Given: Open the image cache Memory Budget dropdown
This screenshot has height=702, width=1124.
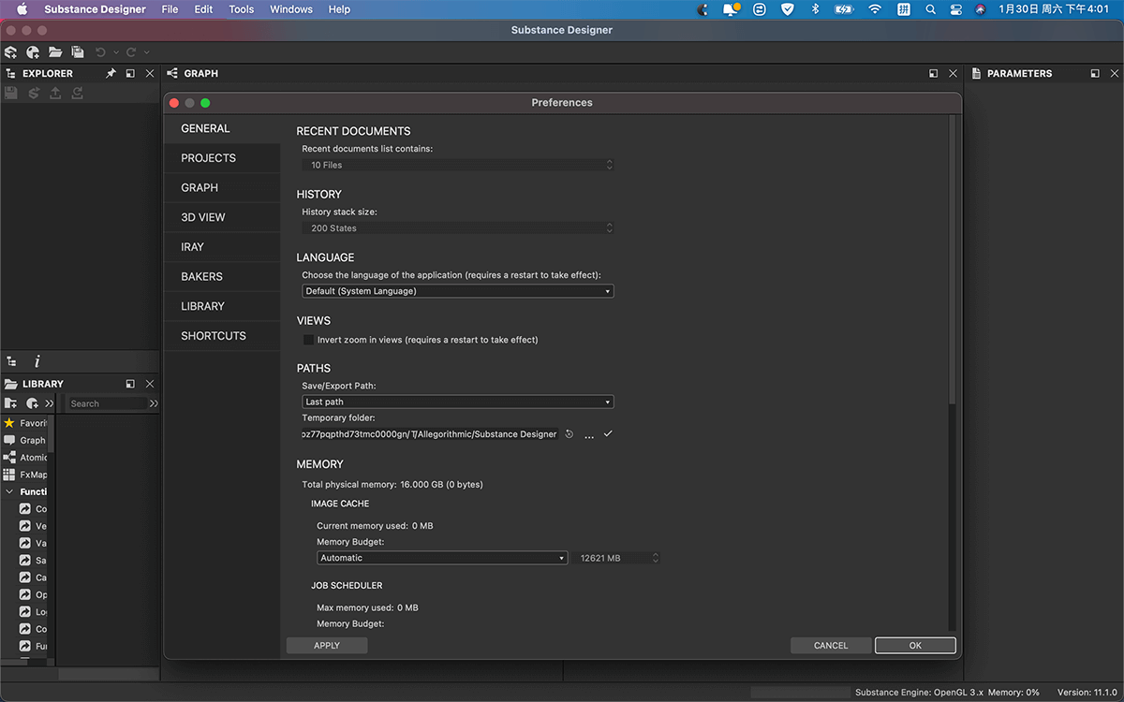Looking at the screenshot, I should coord(442,558).
